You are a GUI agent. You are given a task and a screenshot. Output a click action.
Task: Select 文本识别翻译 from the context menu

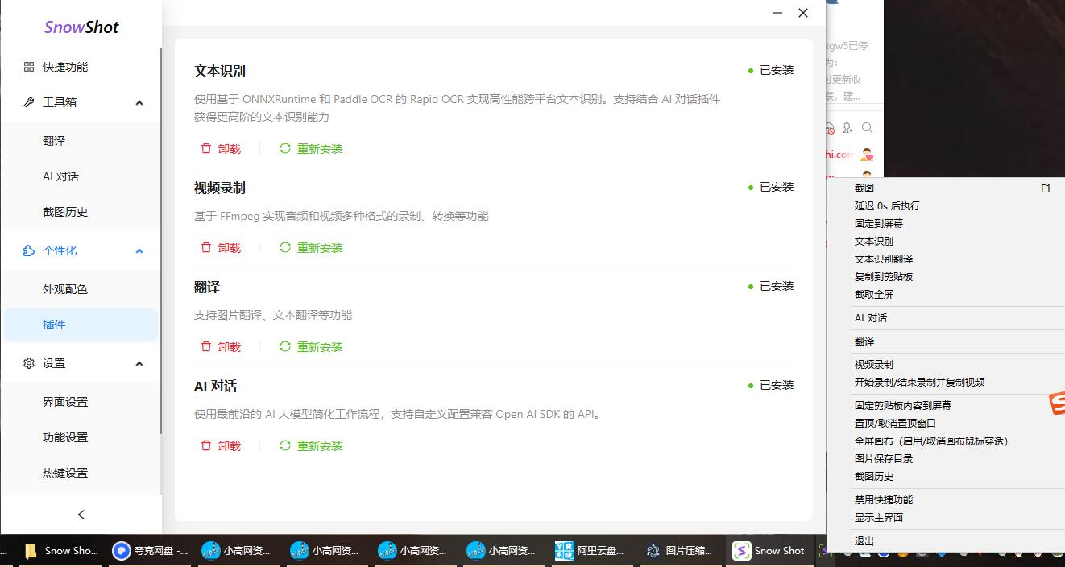tap(884, 259)
